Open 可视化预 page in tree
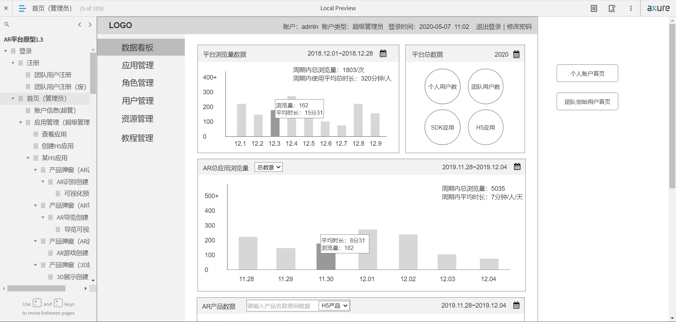 tap(77, 194)
